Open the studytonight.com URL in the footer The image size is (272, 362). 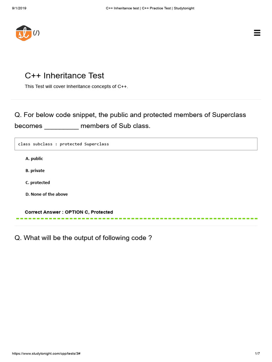(x=48, y=354)
